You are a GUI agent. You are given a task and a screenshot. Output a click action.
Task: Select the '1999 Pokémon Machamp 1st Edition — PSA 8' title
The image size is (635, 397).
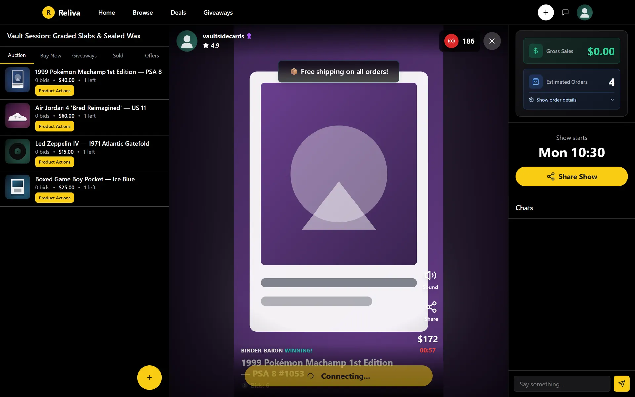click(x=99, y=72)
